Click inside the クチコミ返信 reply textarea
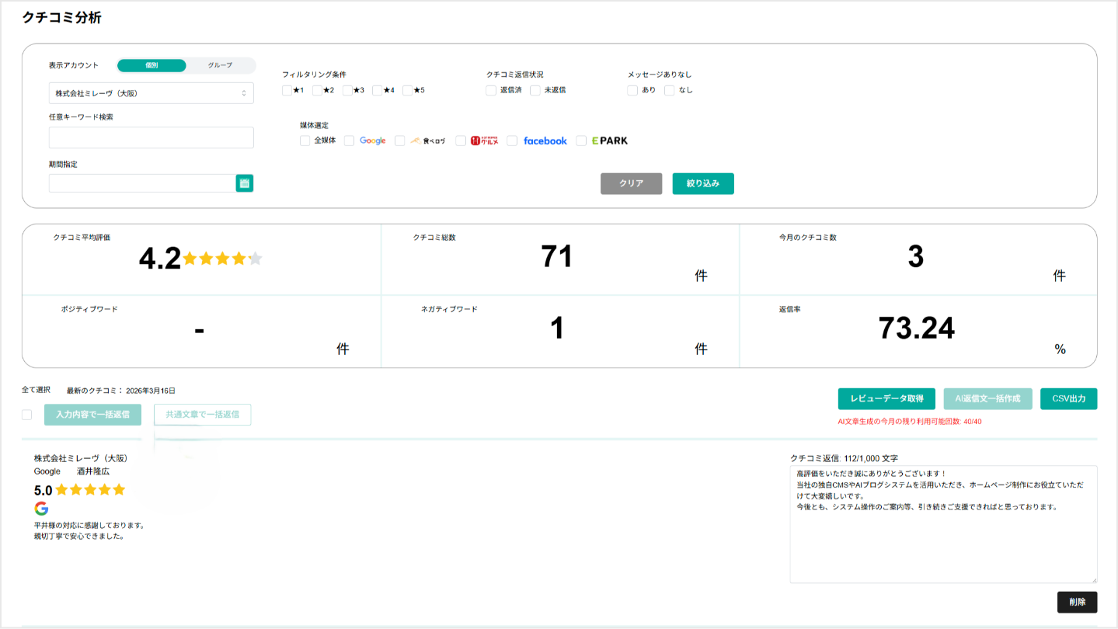The height and width of the screenshot is (629, 1118). (943, 524)
